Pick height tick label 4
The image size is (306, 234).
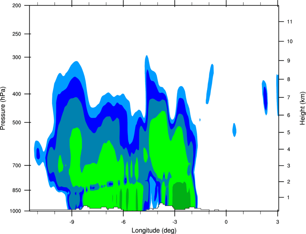[x=289, y=149]
